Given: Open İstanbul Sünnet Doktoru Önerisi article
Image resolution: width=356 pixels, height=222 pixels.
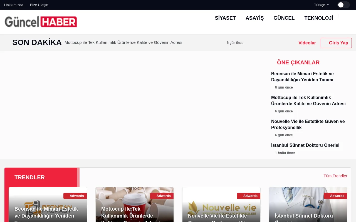Looking at the screenshot, I should pyautogui.click(x=305, y=145).
